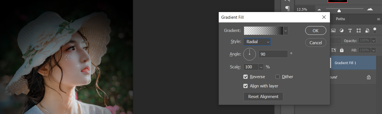Click the pixel layer filter icon

[333, 31]
